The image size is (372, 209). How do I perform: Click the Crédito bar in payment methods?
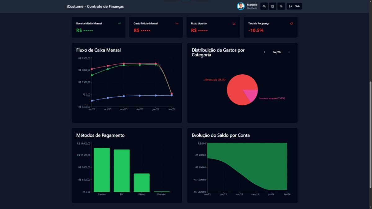coord(102,170)
